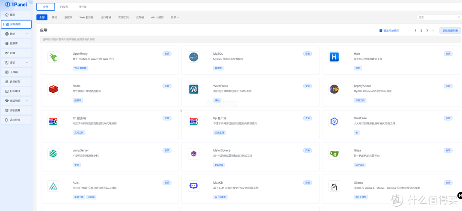Click the 1Panel logo
This screenshot has height=211, width=462.
[x=16, y=4]
